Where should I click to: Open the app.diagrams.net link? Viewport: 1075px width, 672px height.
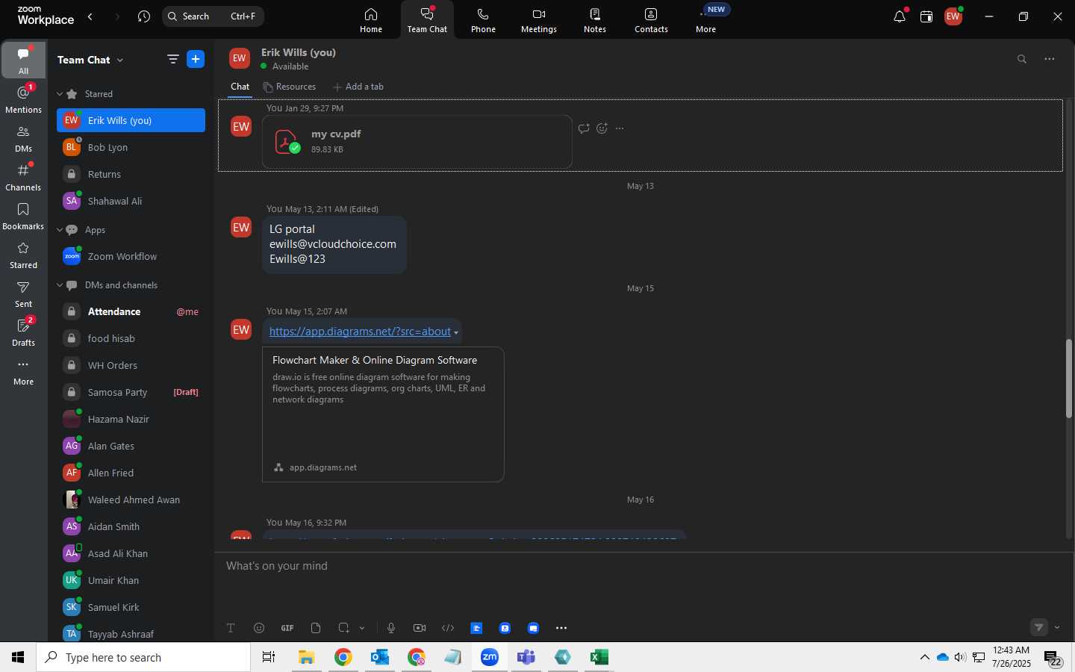click(360, 332)
